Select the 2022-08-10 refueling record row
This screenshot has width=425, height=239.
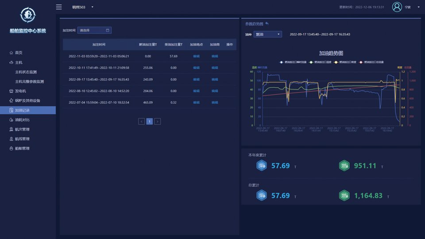(99, 91)
